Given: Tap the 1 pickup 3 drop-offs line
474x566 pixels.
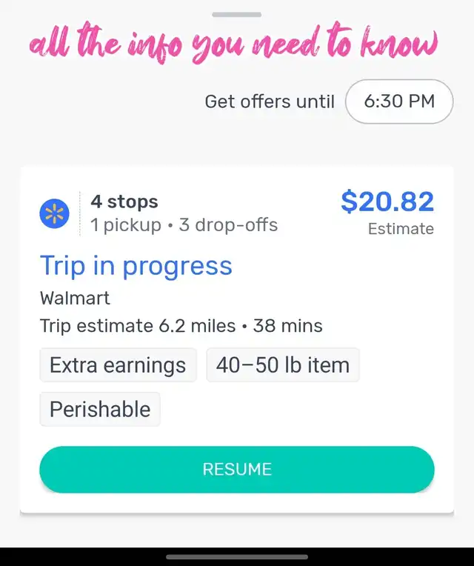Looking at the screenshot, I should coord(184,225).
